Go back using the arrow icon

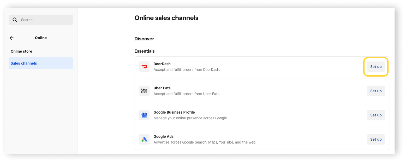[x=11, y=38]
